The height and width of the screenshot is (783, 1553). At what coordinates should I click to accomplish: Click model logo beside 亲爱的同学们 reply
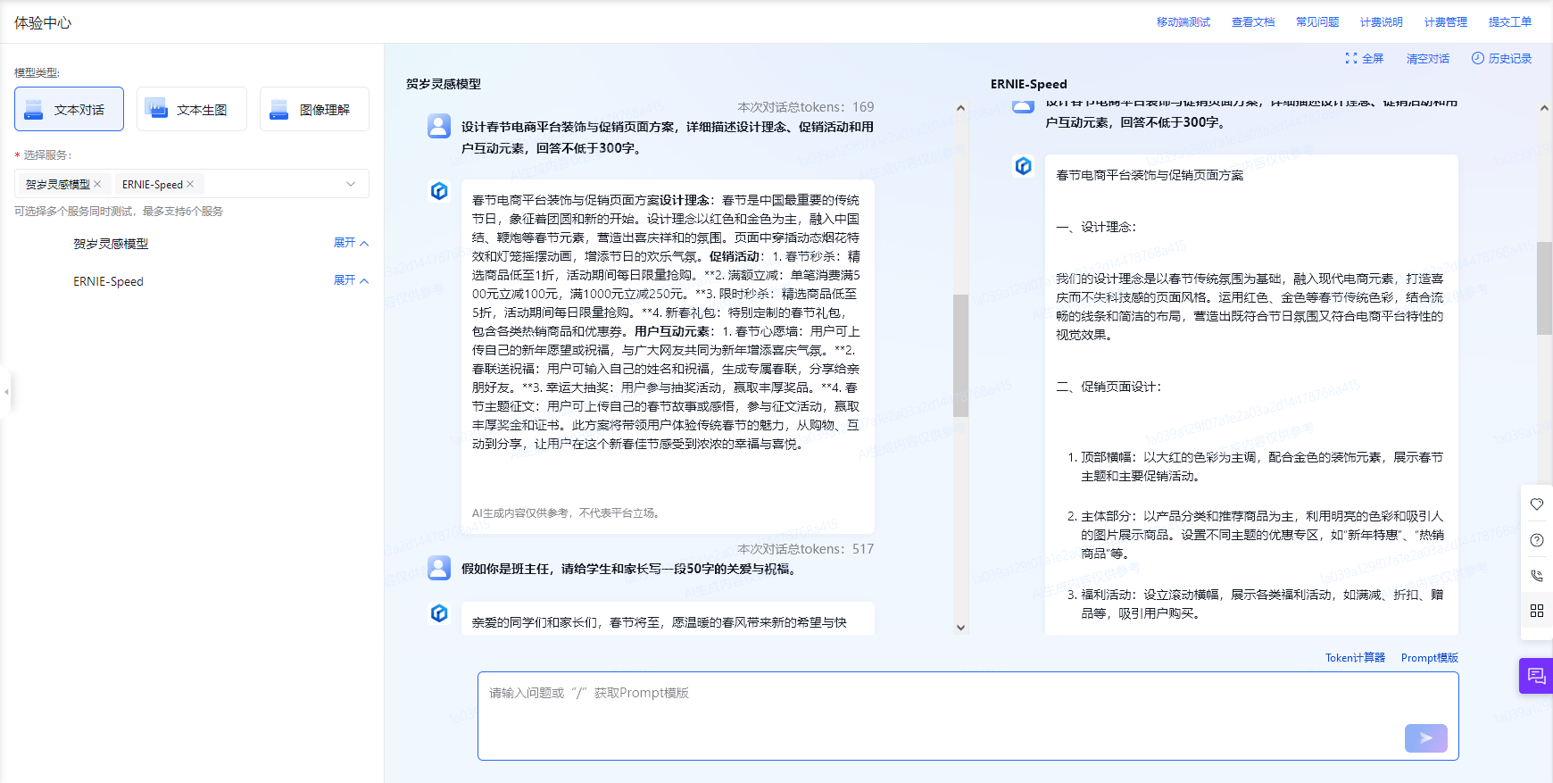(x=439, y=613)
